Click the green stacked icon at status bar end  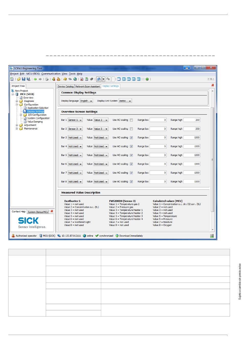pos(212,236)
